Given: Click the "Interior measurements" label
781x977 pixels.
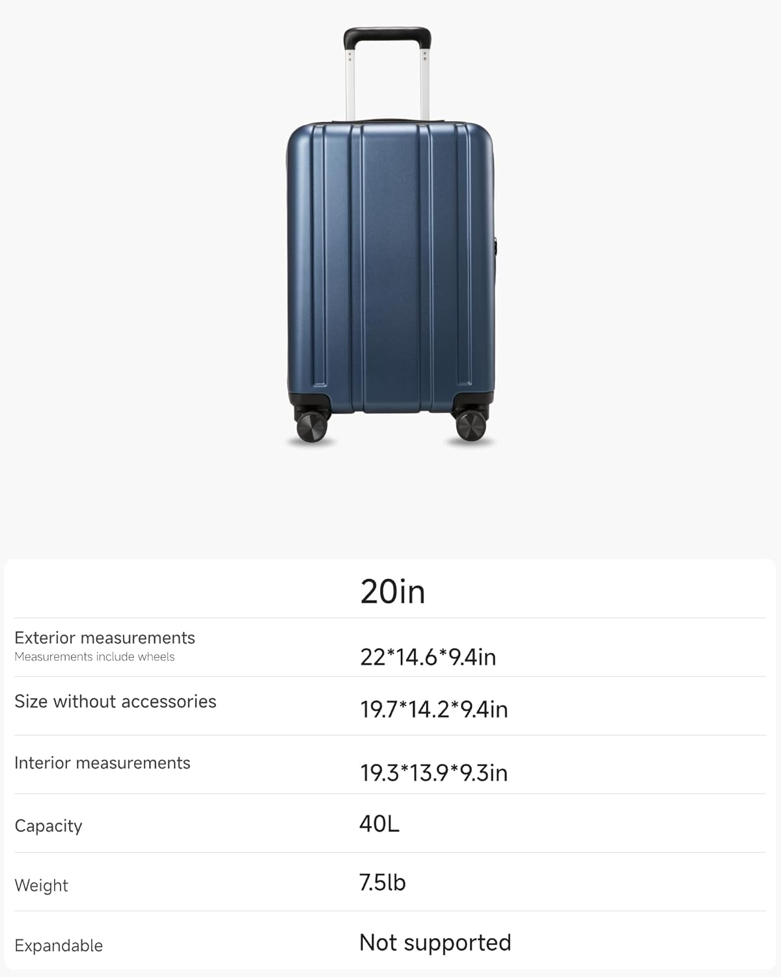Looking at the screenshot, I should pyautogui.click(x=102, y=763).
